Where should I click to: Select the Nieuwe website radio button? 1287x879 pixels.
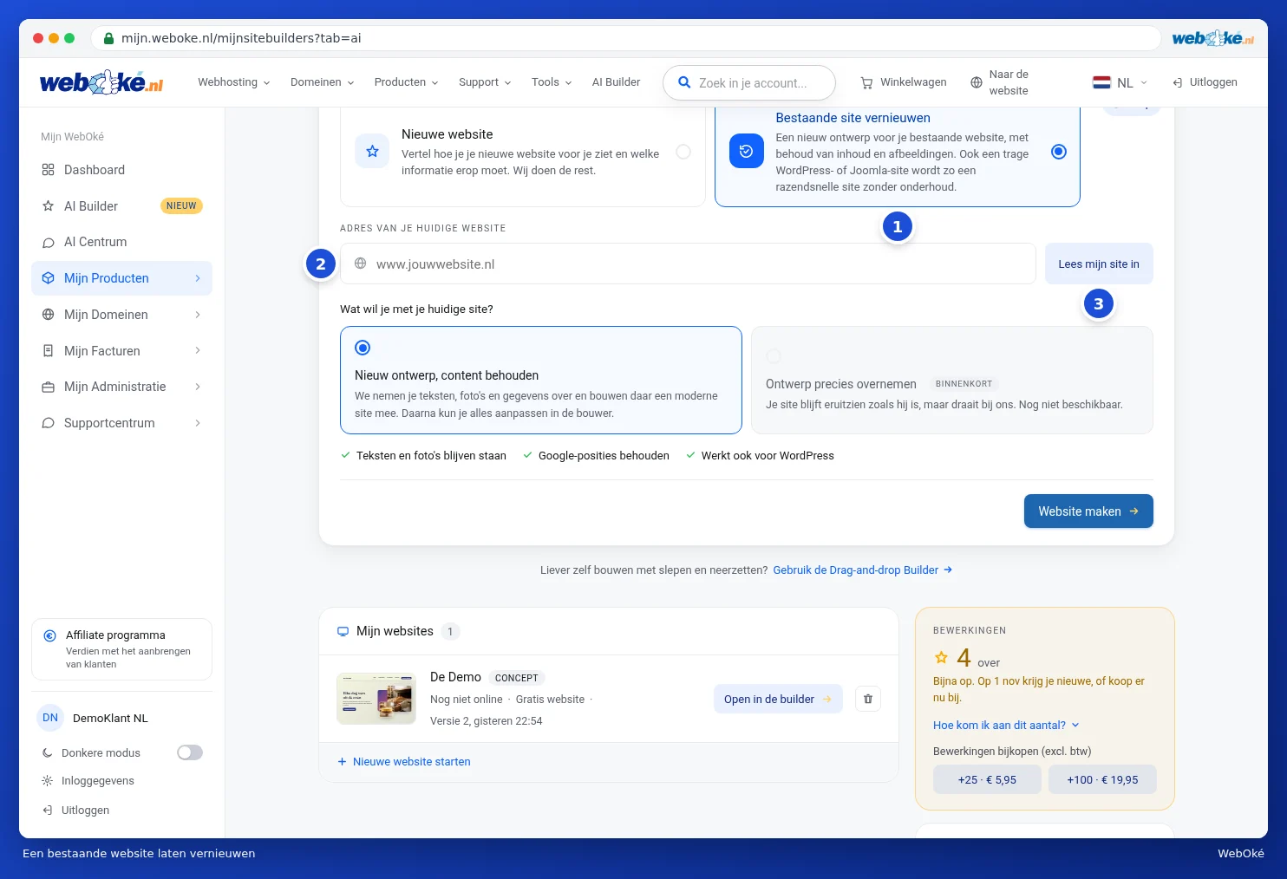683,152
